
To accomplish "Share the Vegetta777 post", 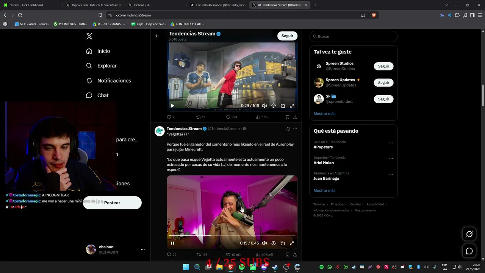I will point(295,255).
